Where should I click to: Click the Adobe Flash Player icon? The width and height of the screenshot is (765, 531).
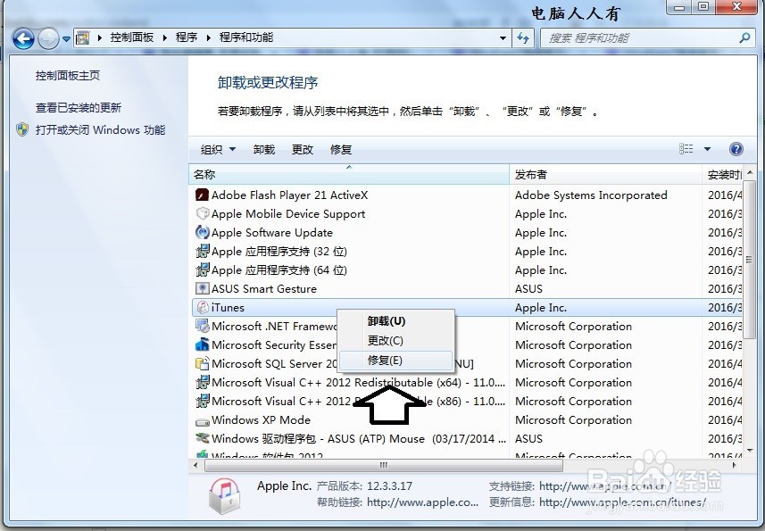(x=202, y=195)
